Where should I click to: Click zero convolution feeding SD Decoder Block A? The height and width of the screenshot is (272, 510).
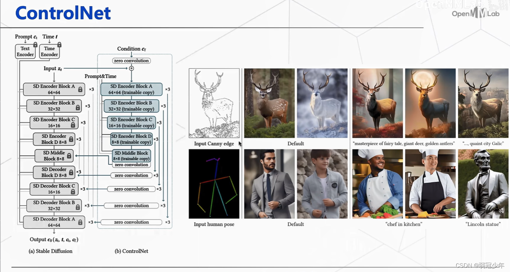click(x=131, y=222)
